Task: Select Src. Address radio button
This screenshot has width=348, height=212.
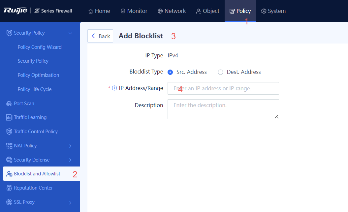Action: coord(170,72)
